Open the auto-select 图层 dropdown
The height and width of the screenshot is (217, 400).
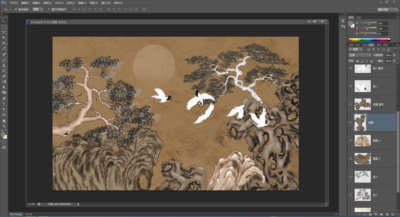click(38, 9)
